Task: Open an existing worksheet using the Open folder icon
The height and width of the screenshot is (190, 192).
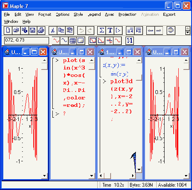Action: [x=16, y=30]
